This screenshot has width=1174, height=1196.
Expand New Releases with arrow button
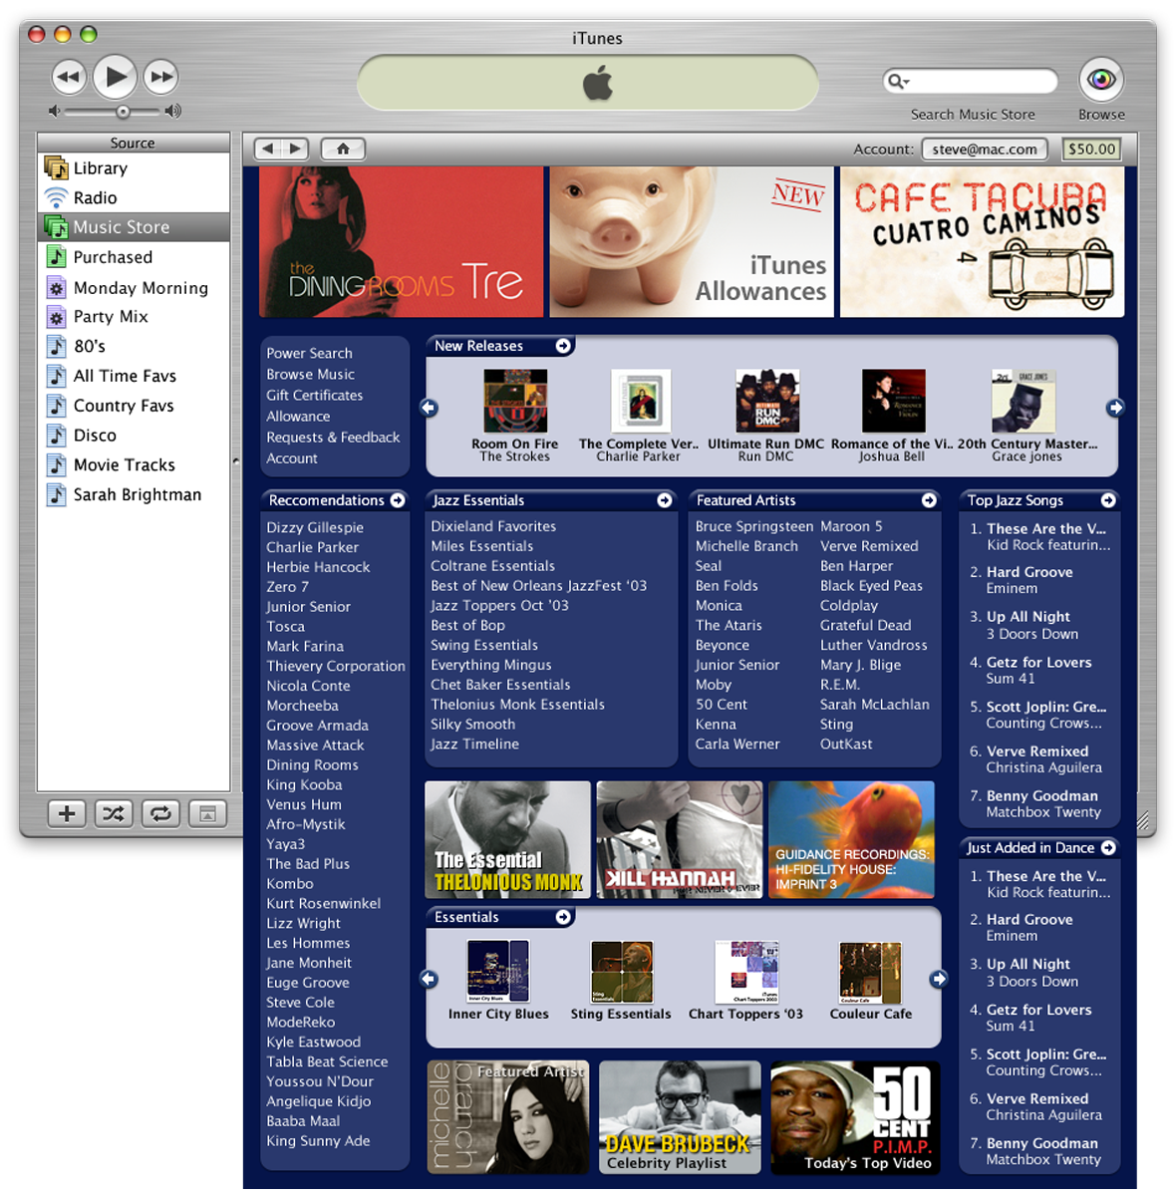pyautogui.click(x=563, y=346)
